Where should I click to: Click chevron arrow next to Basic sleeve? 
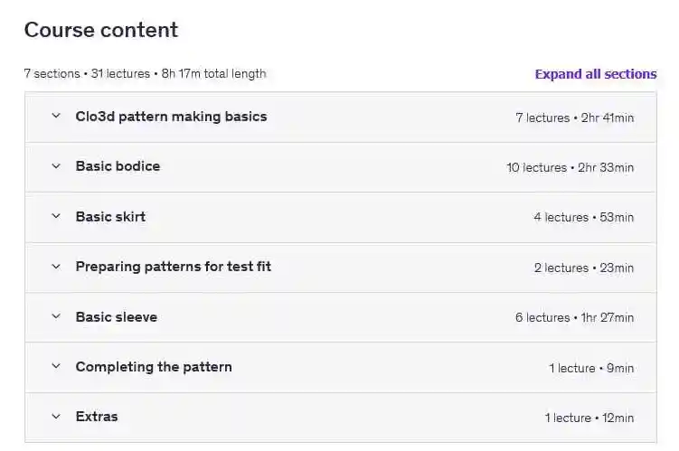(x=56, y=317)
